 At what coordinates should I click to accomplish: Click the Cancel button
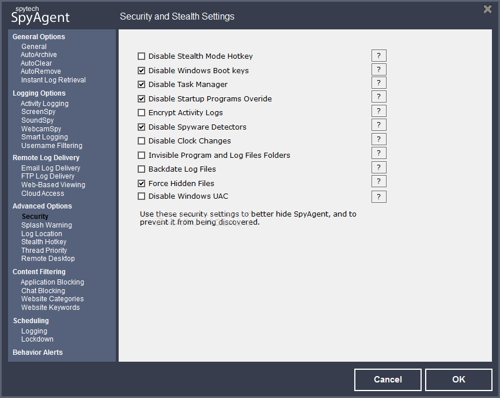pos(388,380)
